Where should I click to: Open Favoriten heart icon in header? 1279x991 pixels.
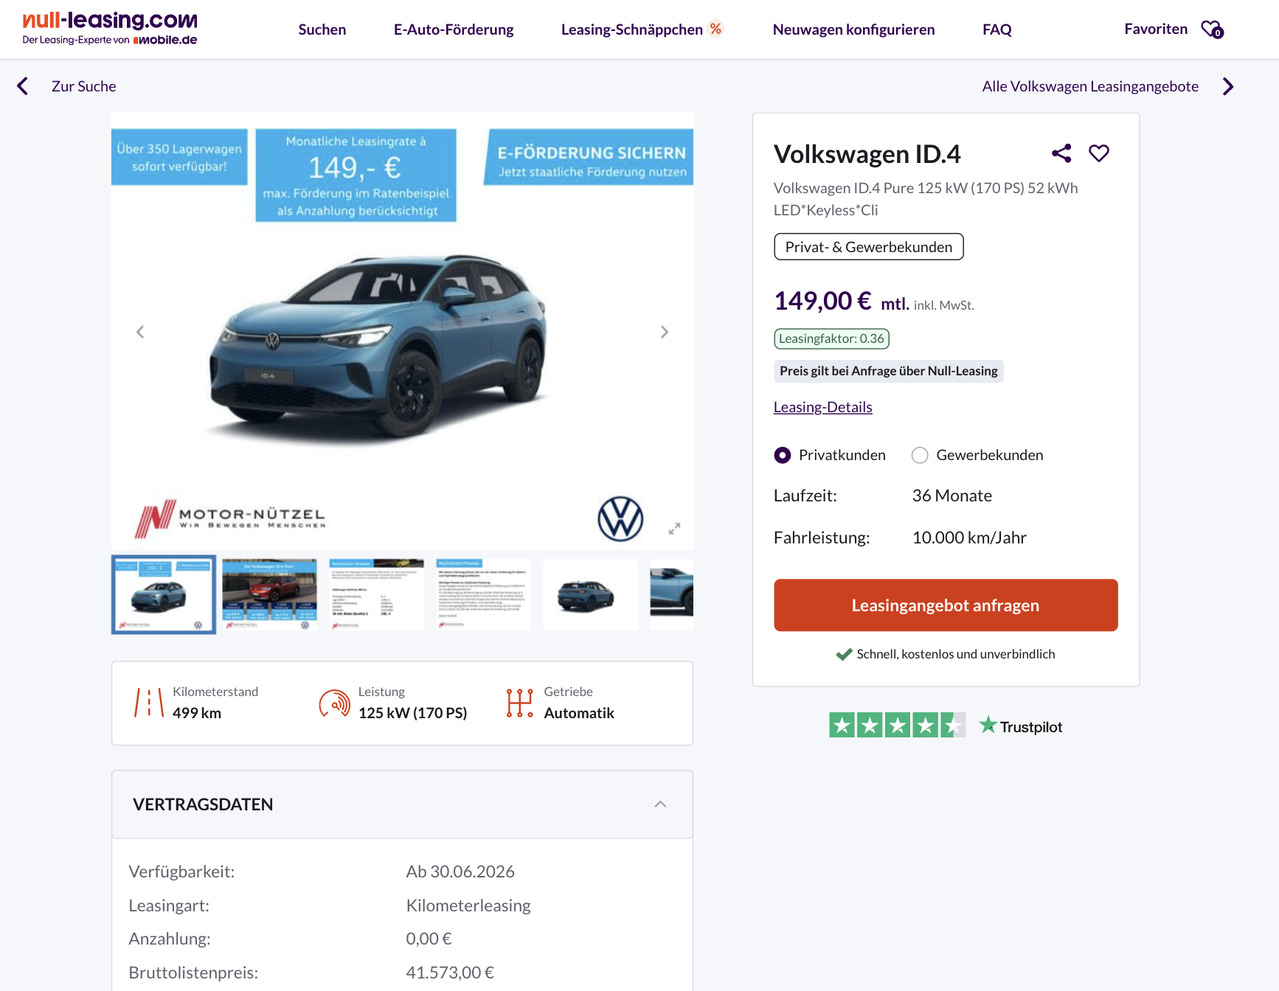[x=1212, y=29]
